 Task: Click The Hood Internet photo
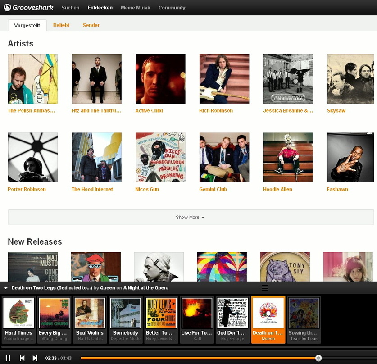pyautogui.click(x=97, y=158)
